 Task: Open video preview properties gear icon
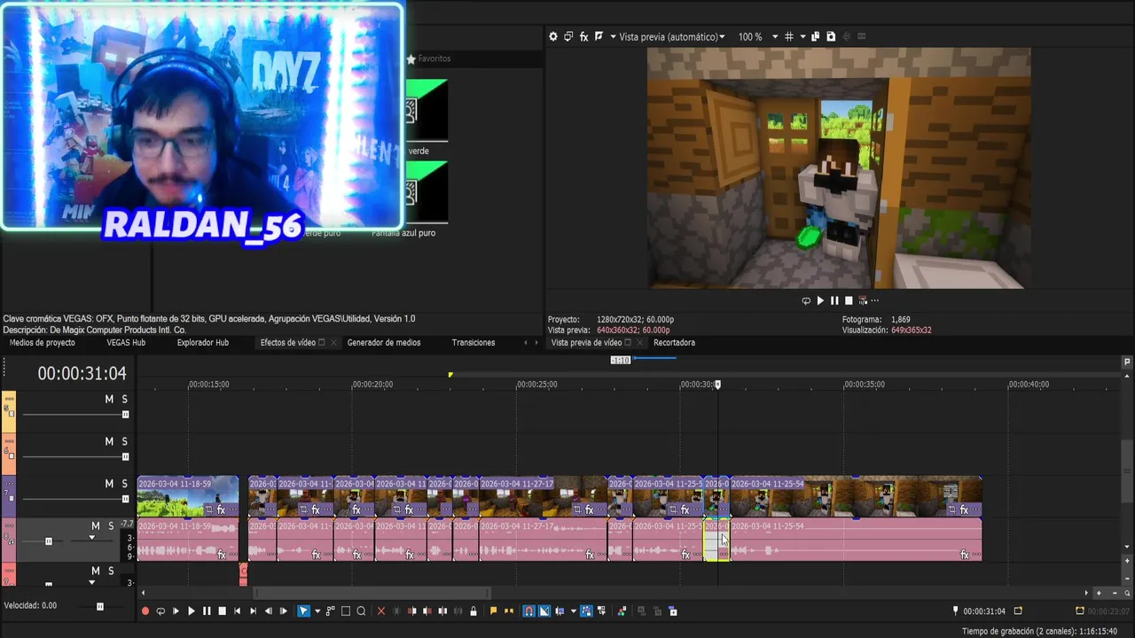[553, 36]
